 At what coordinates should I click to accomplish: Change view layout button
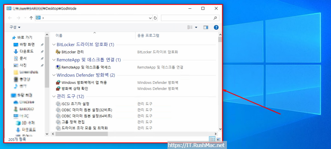(190, 27)
